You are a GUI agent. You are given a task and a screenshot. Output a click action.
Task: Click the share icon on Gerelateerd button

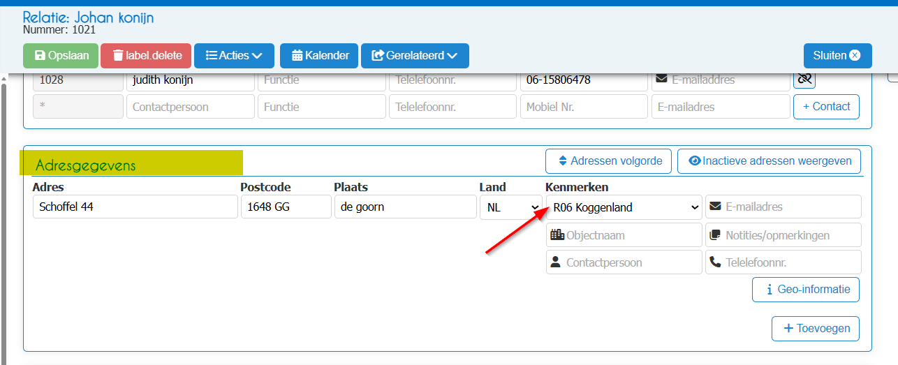point(378,56)
